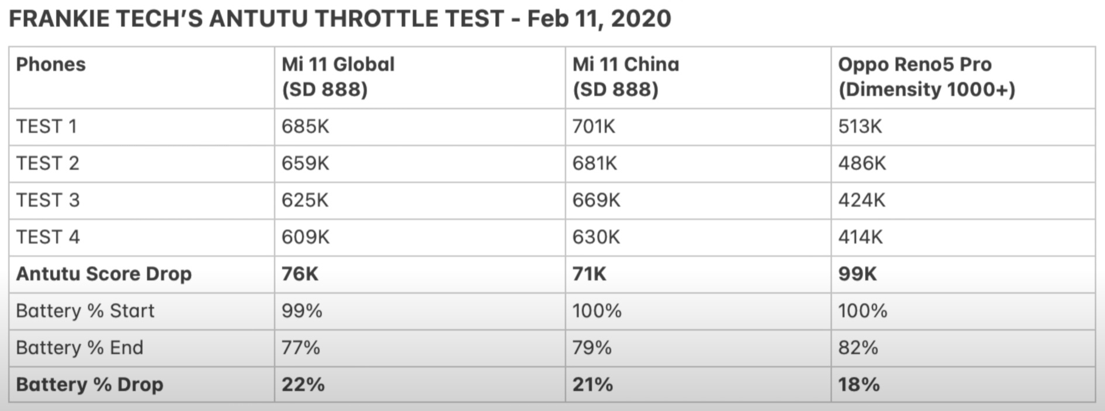Select the 79% Battery End cell
Image resolution: width=1105 pixels, height=411 pixels.
tap(591, 347)
